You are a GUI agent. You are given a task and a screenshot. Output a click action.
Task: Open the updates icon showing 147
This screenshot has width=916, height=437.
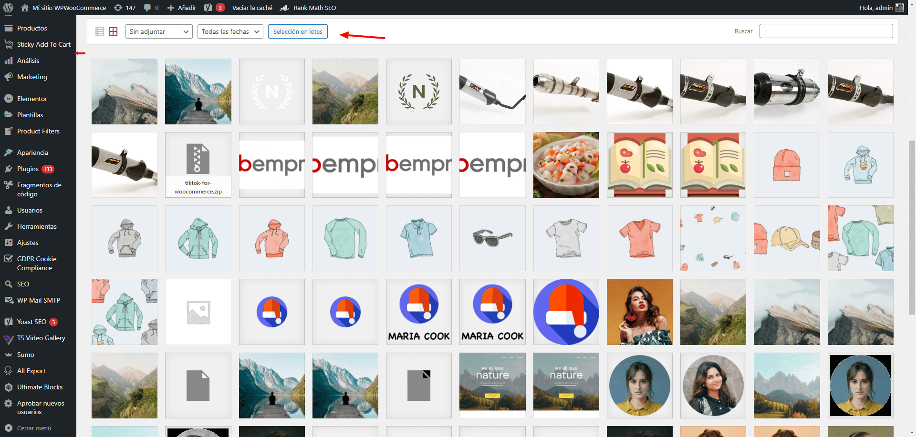tap(118, 8)
